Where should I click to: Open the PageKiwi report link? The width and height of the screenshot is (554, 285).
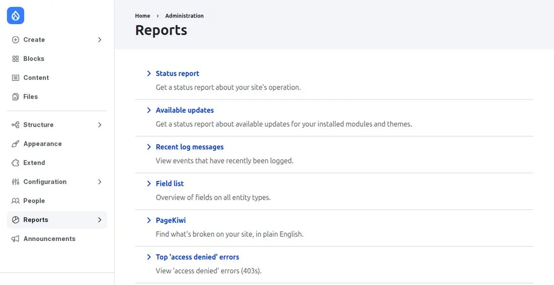[x=171, y=220]
